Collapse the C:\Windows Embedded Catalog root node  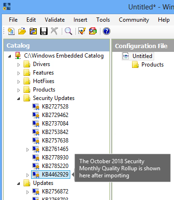[x=10, y=56]
